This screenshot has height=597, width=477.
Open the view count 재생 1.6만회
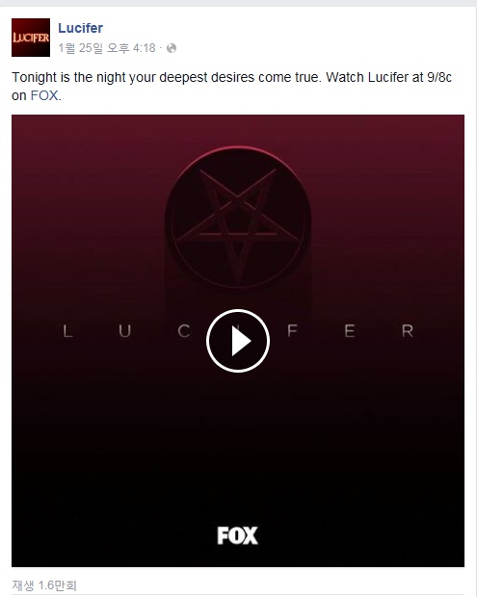click(44, 585)
